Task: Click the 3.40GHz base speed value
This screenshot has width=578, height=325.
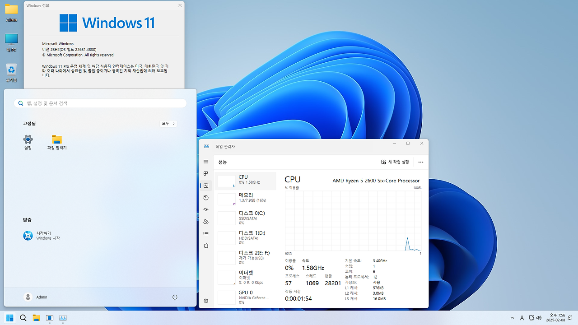Action: 380,261
